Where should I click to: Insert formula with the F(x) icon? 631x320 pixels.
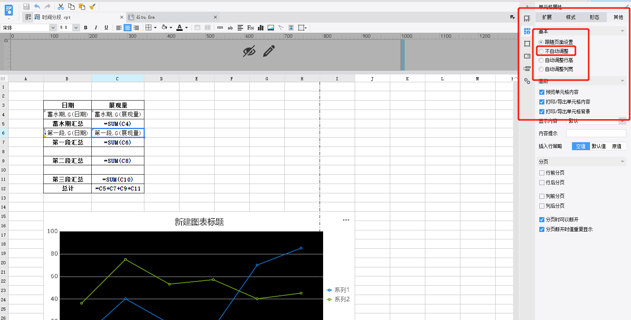(x=251, y=28)
